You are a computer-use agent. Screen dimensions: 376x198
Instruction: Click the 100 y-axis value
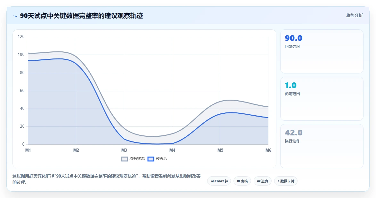21,55
